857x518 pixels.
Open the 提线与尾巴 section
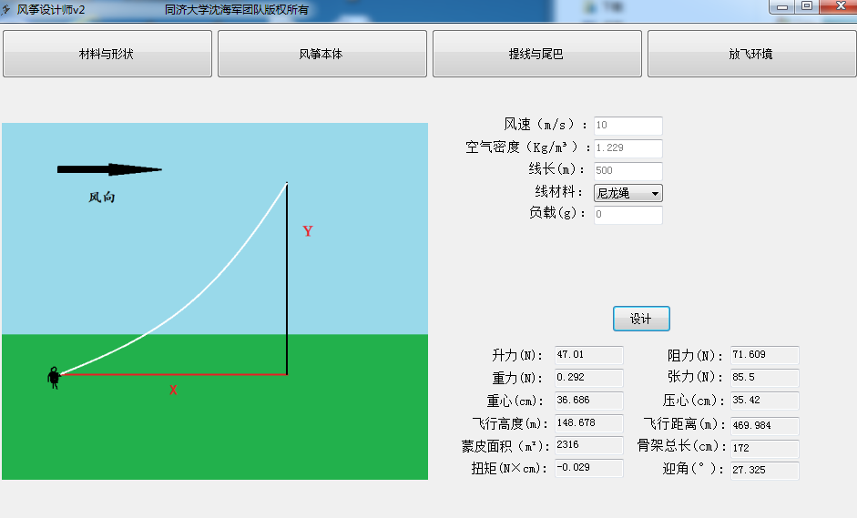coord(536,54)
